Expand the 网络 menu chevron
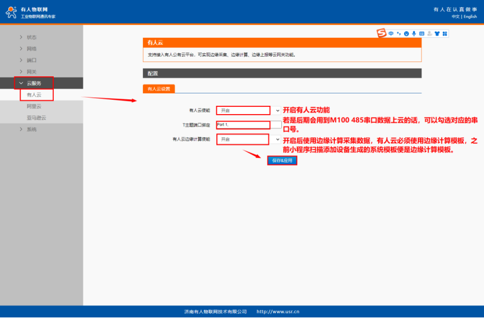Viewport: 484px width, 318px height. (x=21, y=48)
